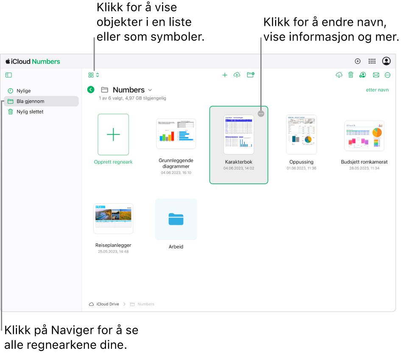
Task: Click the back arrow beside Numbers folder
Action: pos(91,90)
